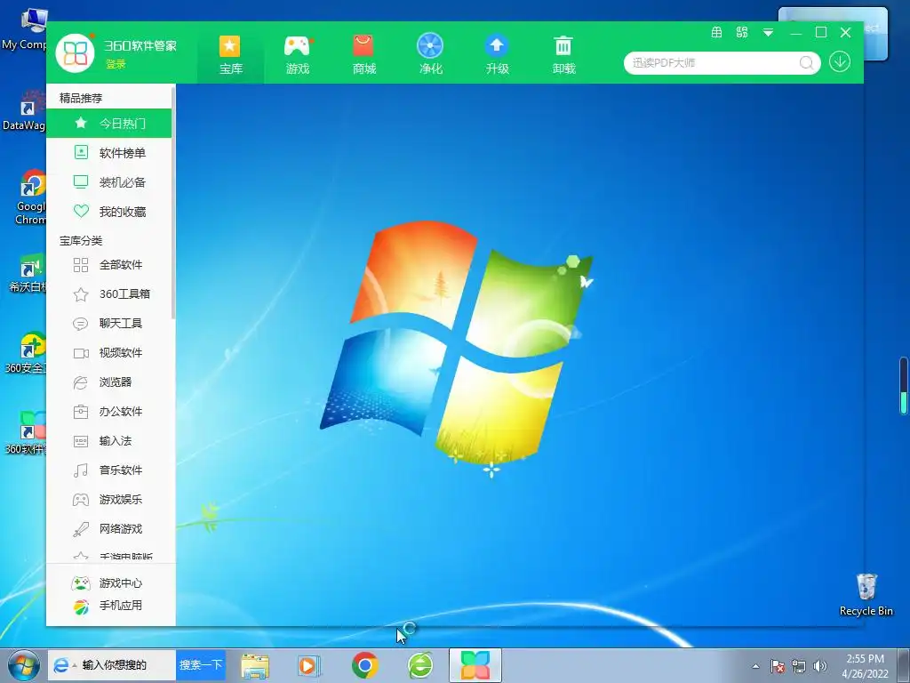
Task: Click the IE dropdown arrow in taskbar search
Action: 75,665
